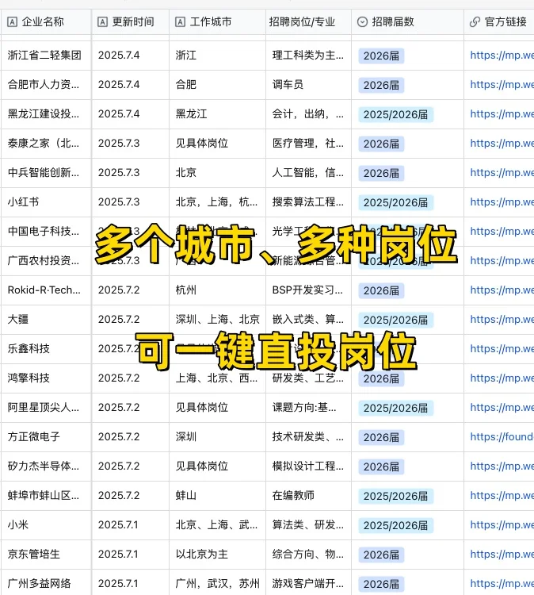
Task: Click the text-type icon beside 工作城市 header
Action: coord(181,22)
